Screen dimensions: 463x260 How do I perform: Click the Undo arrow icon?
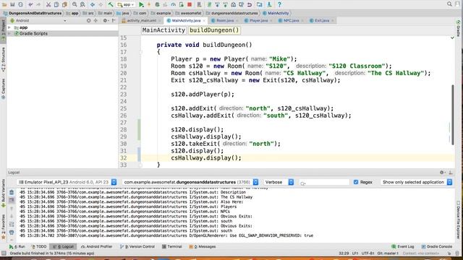pos(30,4)
